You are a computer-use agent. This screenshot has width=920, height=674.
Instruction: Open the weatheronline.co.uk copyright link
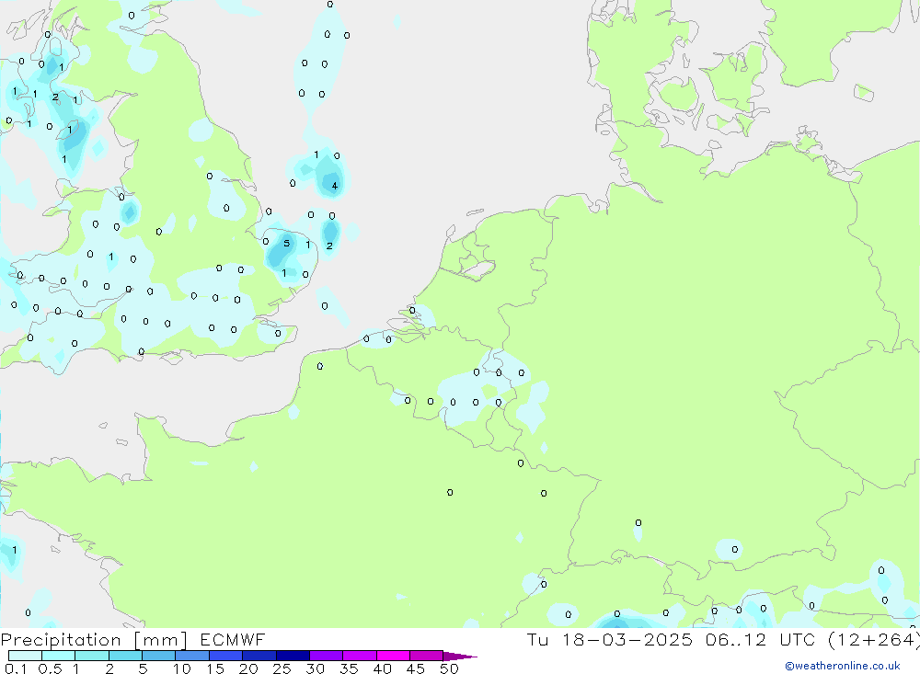pos(843,666)
